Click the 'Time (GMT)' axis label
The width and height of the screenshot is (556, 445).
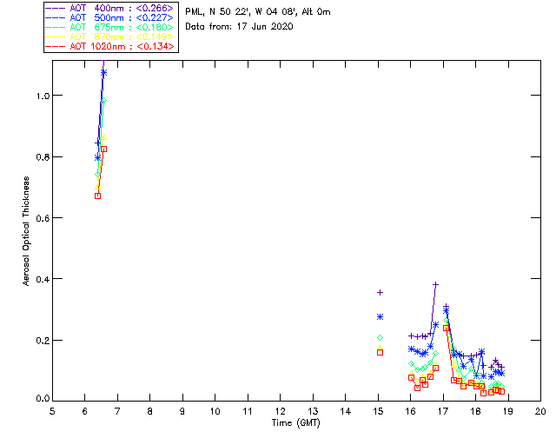click(296, 423)
